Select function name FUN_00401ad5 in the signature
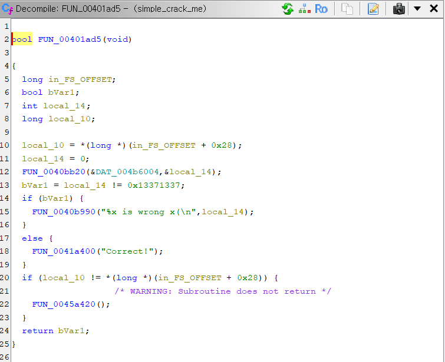Viewport: 445px width, 362px height. [70, 39]
